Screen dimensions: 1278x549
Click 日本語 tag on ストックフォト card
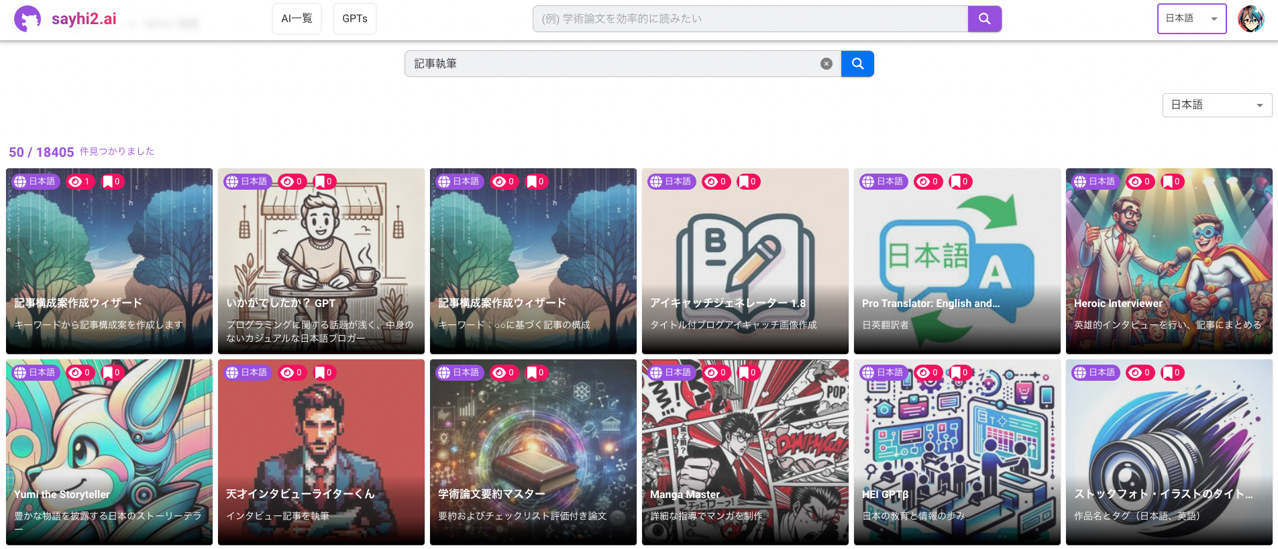[1096, 373]
